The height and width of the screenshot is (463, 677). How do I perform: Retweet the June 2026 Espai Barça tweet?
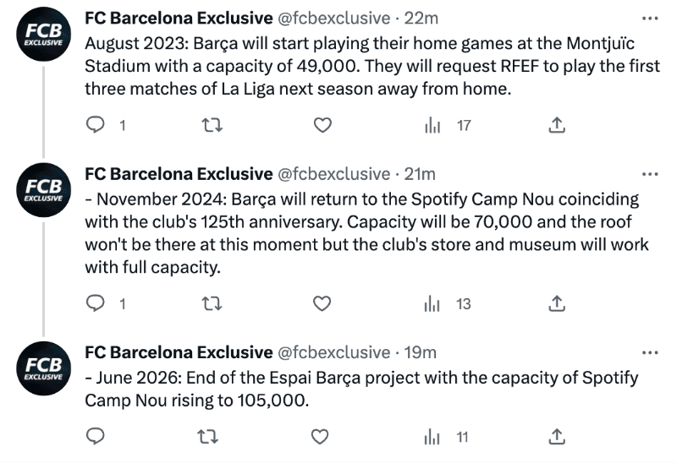[x=210, y=436]
